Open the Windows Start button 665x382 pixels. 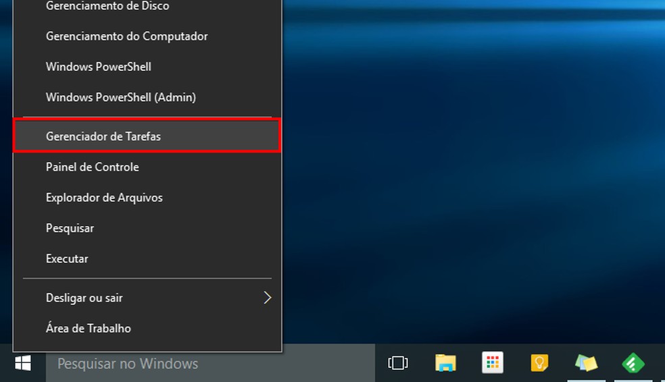pos(23,363)
